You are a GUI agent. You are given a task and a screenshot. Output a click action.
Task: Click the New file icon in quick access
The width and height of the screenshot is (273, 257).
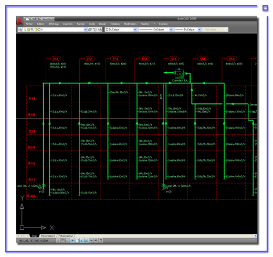(27, 19)
